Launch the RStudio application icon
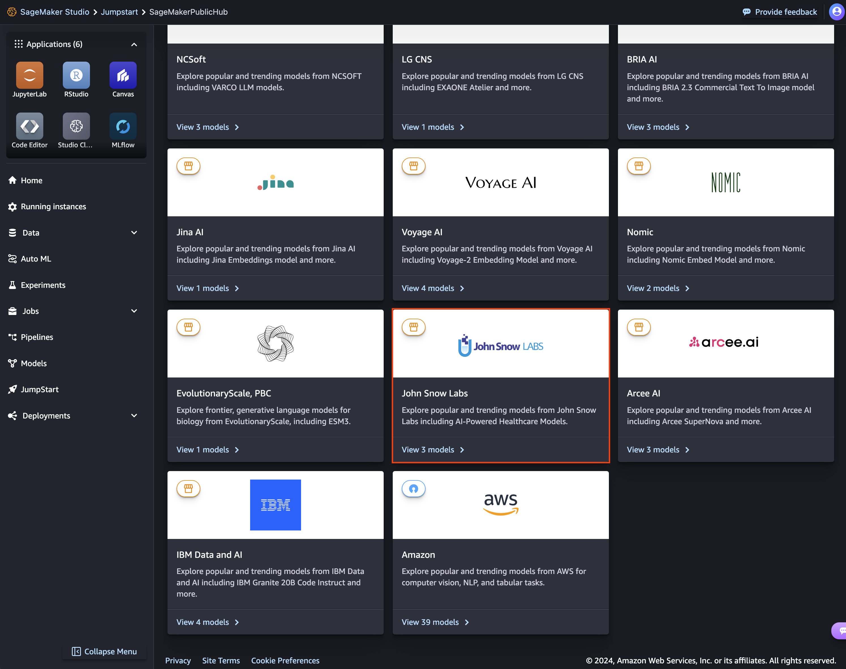Screen dimensions: 846x669 click(x=76, y=75)
